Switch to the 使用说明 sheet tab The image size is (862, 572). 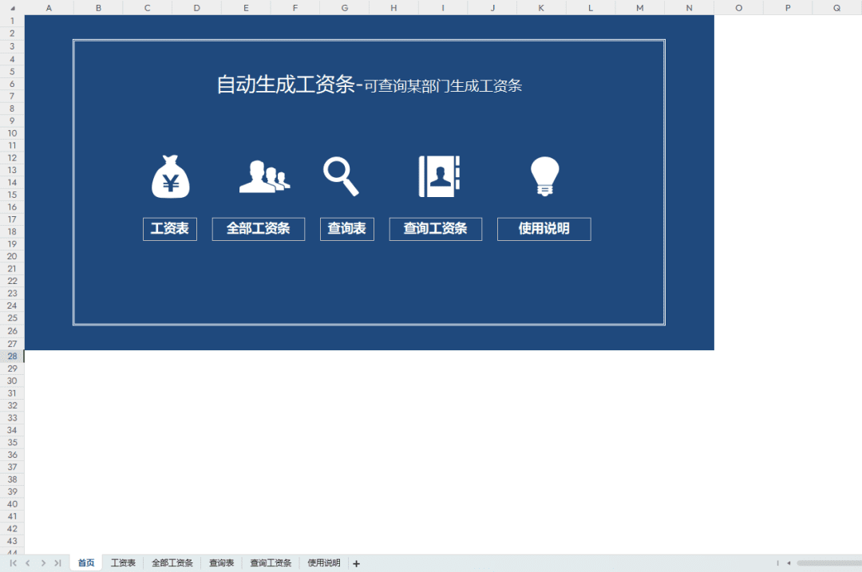coord(324,562)
